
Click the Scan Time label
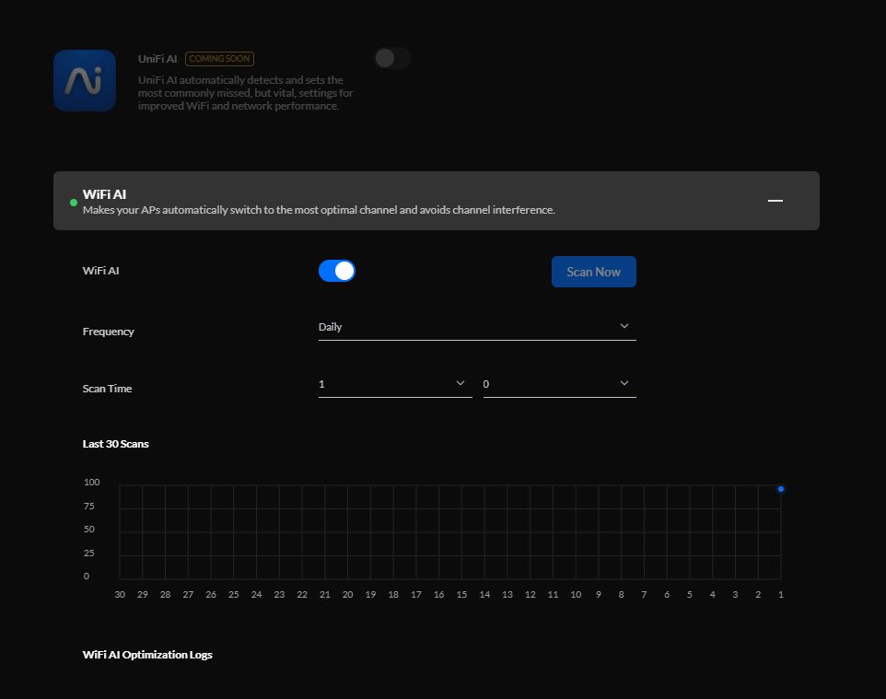coord(108,389)
